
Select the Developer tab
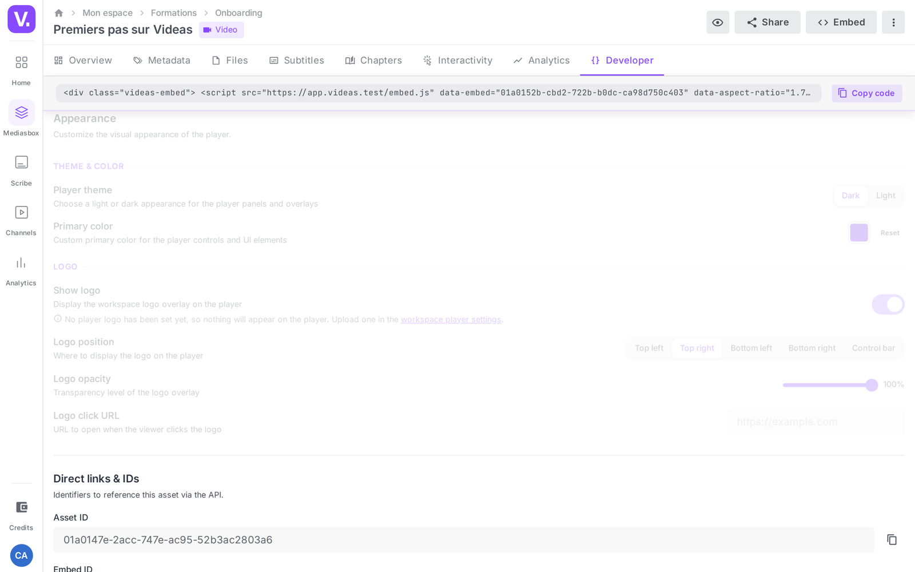point(622,61)
